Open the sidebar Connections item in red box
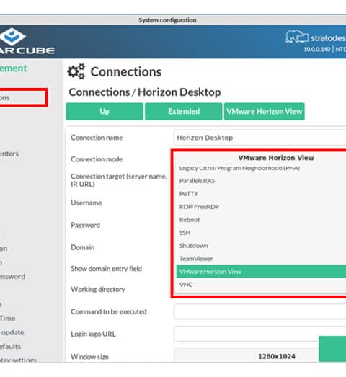The image size is (346, 377). 23,97
